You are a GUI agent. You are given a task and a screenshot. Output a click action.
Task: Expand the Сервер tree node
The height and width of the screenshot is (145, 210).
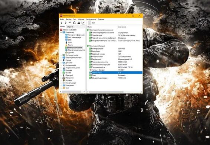click(x=61, y=60)
